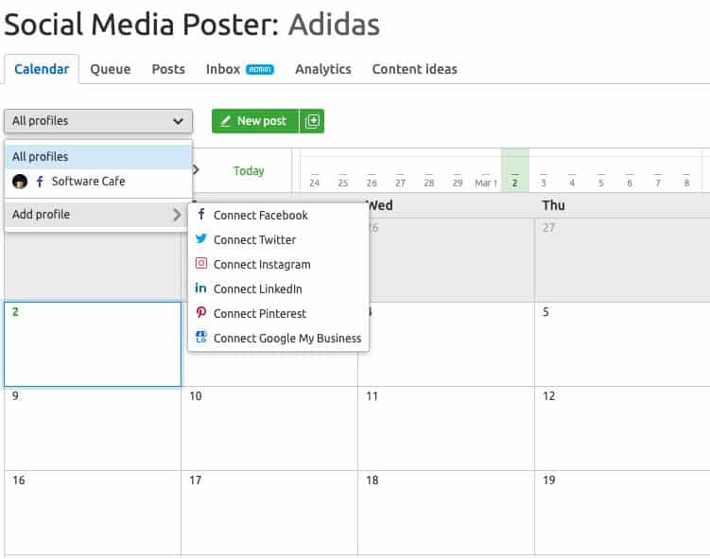Click the calendar cell for day 18

tap(446, 513)
